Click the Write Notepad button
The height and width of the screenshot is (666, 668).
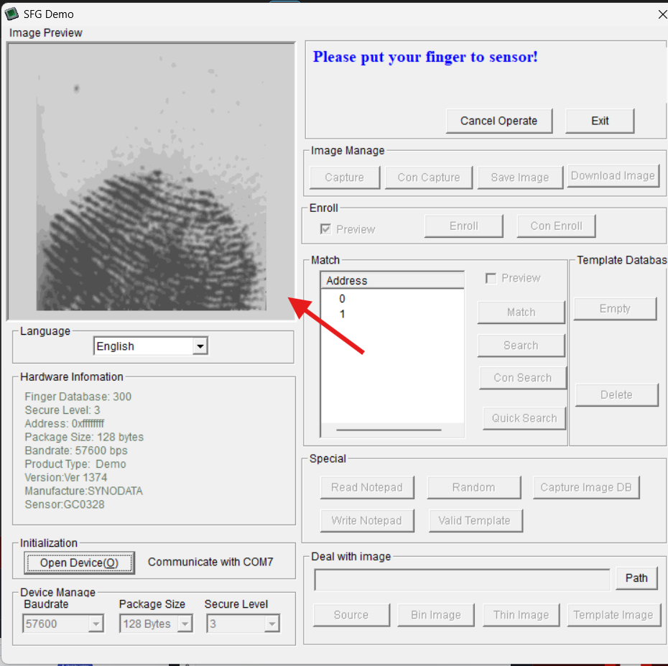(x=367, y=521)
